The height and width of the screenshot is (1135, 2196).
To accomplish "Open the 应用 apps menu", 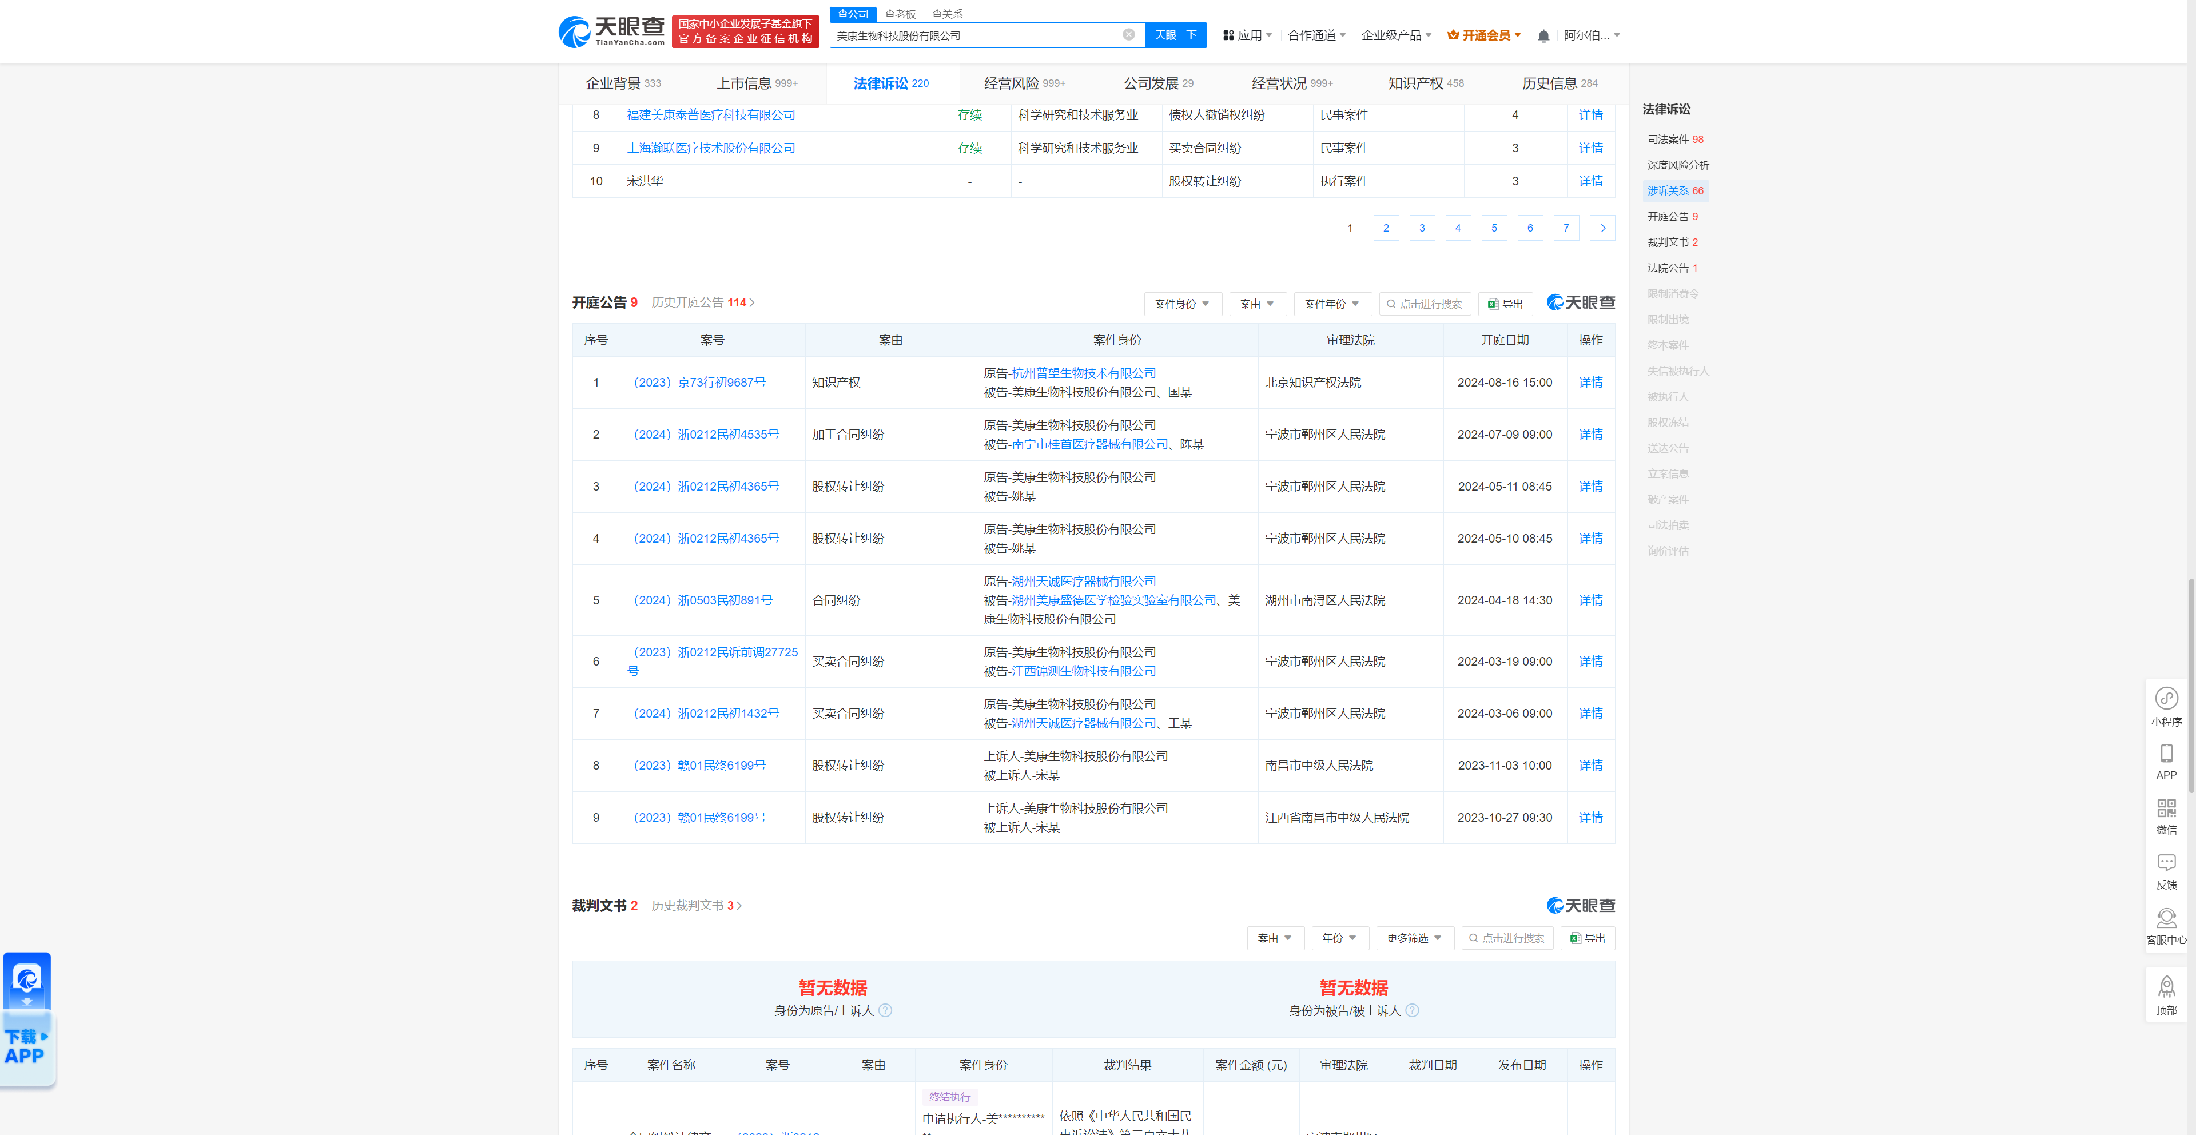I will 1247,36.
